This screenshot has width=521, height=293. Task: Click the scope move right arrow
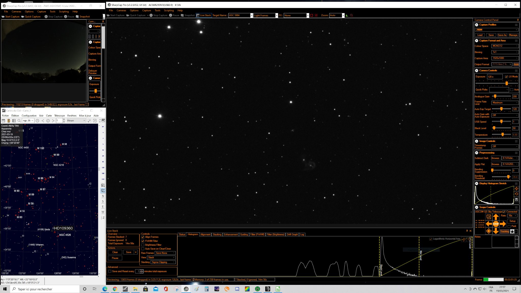tap(503, 224)
